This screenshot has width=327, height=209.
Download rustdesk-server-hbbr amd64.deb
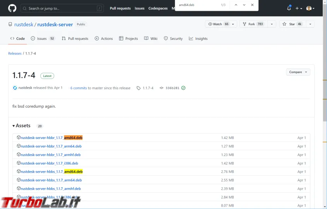(51, 138)
